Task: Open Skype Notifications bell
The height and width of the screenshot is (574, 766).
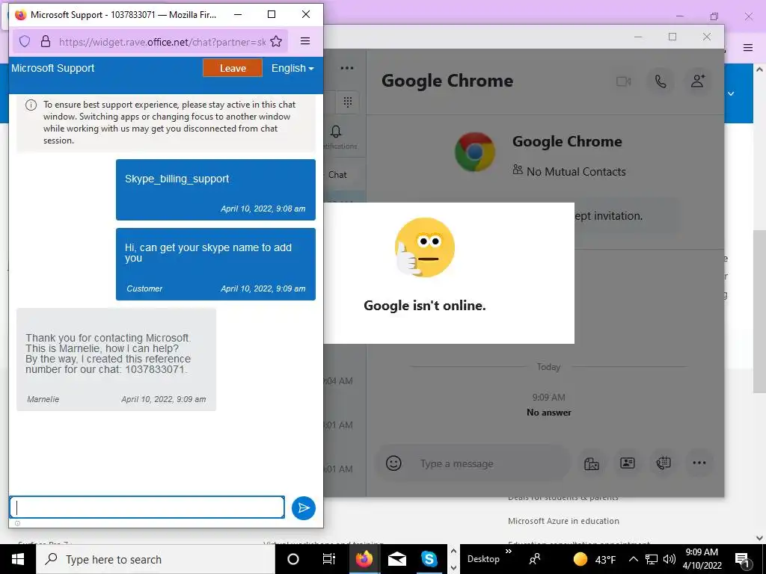Action: [x=336, y=132]
